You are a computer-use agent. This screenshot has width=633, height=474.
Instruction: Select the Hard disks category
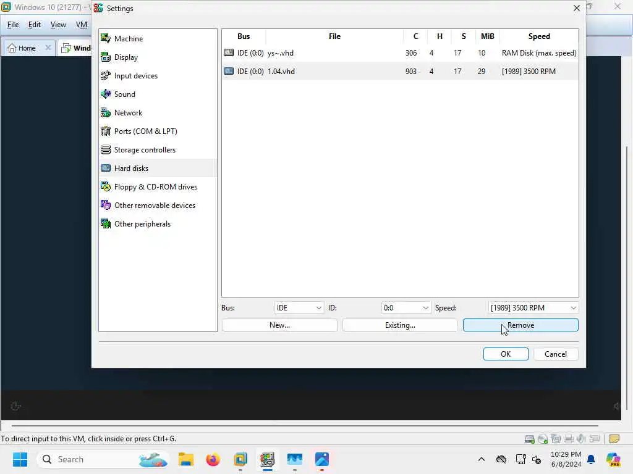click(158, 168)
